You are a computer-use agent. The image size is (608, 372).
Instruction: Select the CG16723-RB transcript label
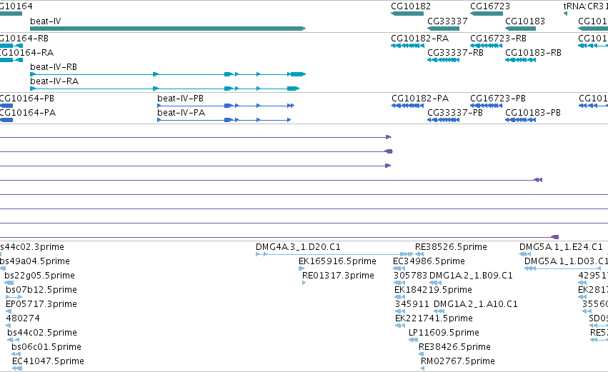pos(498,39)
